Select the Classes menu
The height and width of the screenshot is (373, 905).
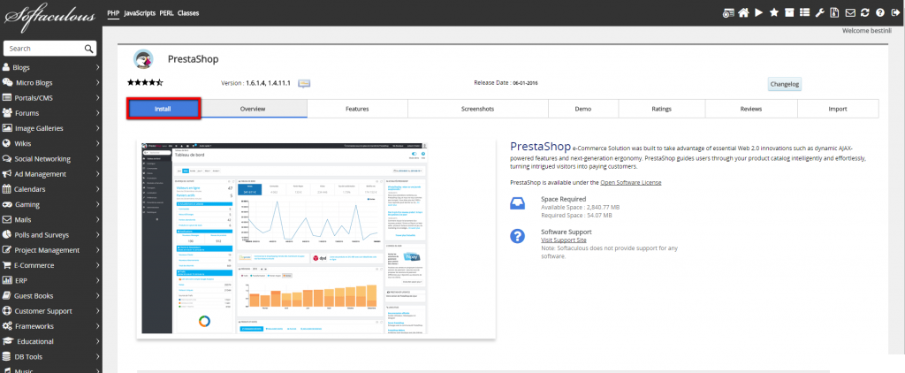tap(188, 12)
